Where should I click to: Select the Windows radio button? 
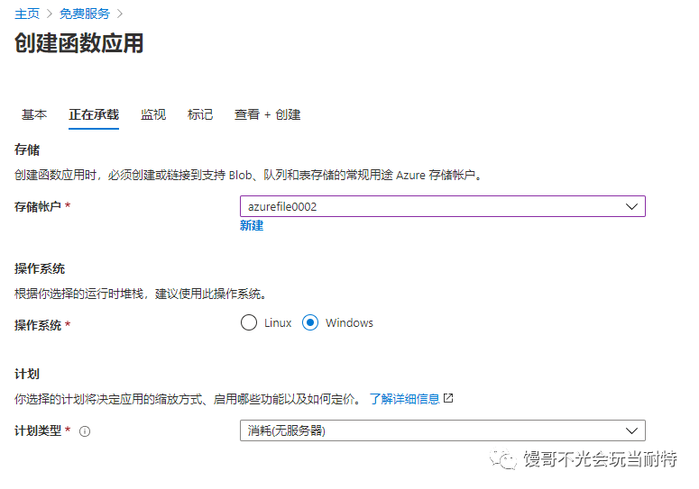click(310, 322)
